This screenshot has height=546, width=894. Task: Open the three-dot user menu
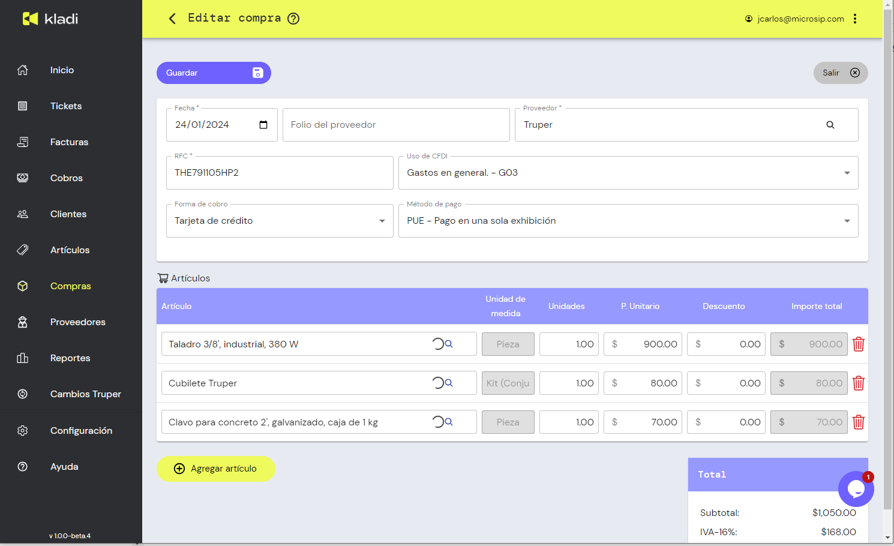pos(855,19)
